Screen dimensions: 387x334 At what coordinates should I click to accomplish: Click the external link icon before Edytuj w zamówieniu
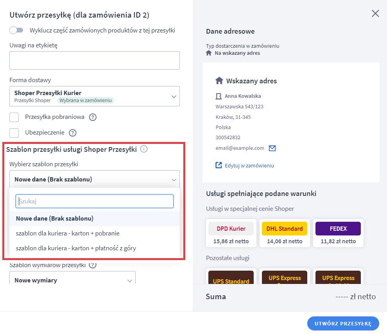click(219, 165)
